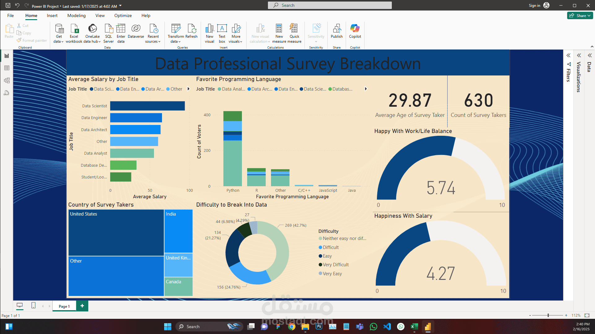This screenshot has height=334, width=595.
Task: Adjust the zoom slider handle
Action: point(548,315)
